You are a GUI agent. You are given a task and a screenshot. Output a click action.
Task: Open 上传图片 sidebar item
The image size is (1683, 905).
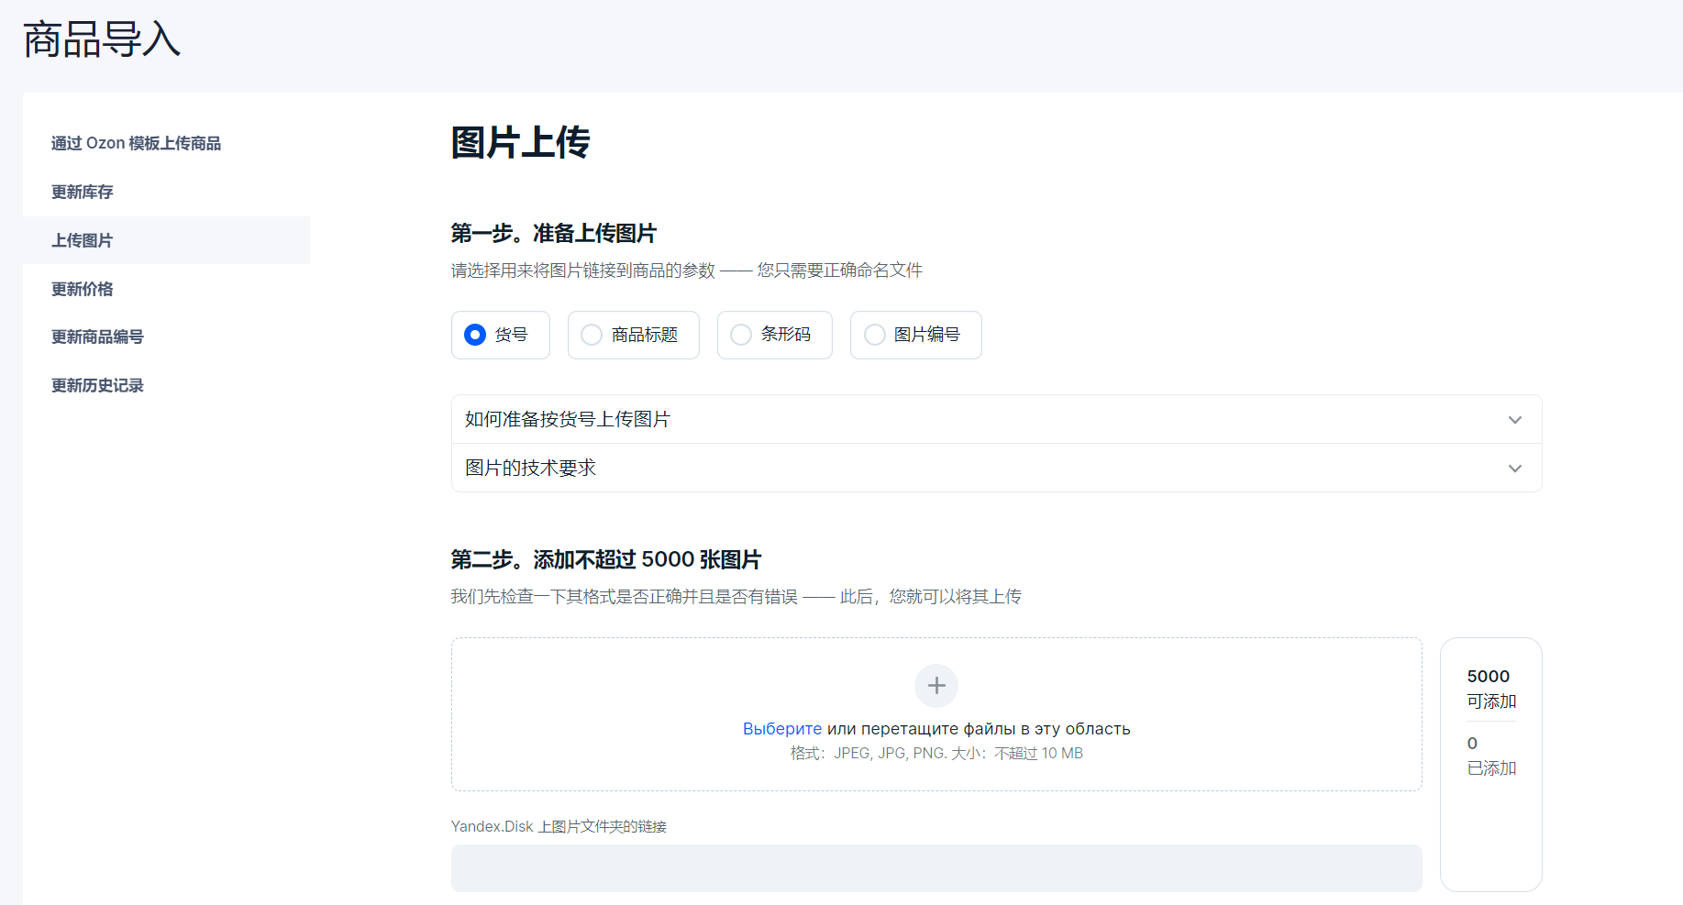pyautogui.click(x=166, y=240)
